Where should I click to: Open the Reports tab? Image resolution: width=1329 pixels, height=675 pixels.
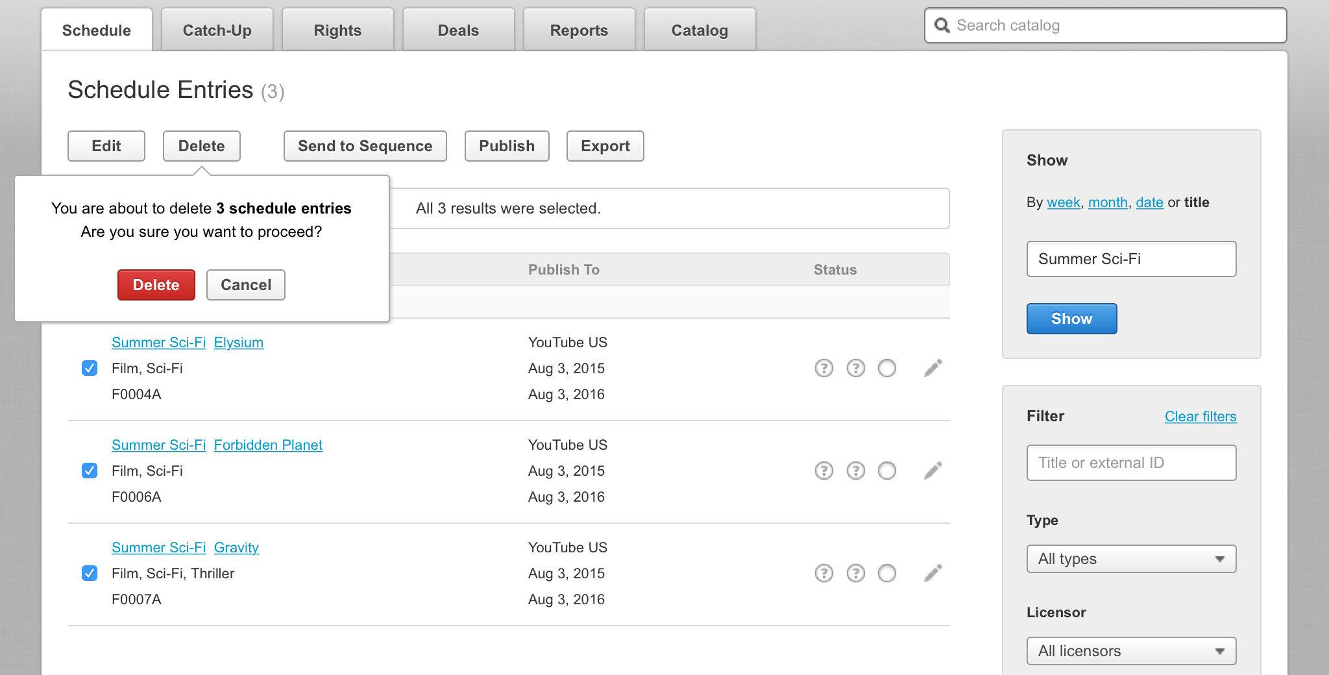579,31
